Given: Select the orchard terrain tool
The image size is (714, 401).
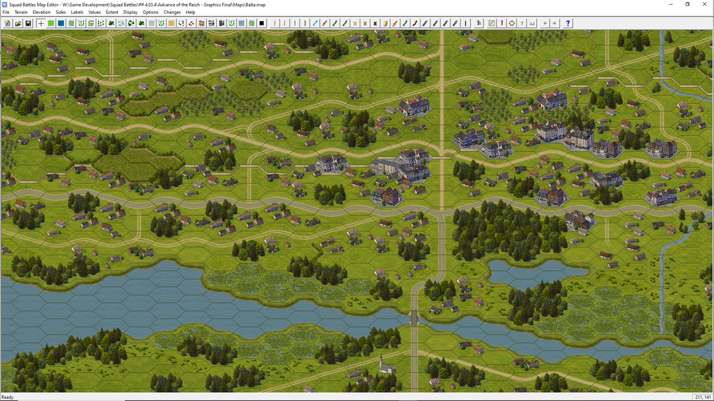Looking at the screenshot, I should click(100, 22).
